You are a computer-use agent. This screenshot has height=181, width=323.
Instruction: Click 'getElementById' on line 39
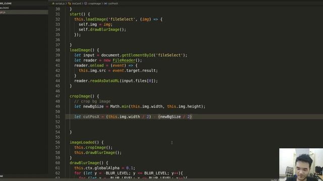pyautogui.click(x=138, y=55)
